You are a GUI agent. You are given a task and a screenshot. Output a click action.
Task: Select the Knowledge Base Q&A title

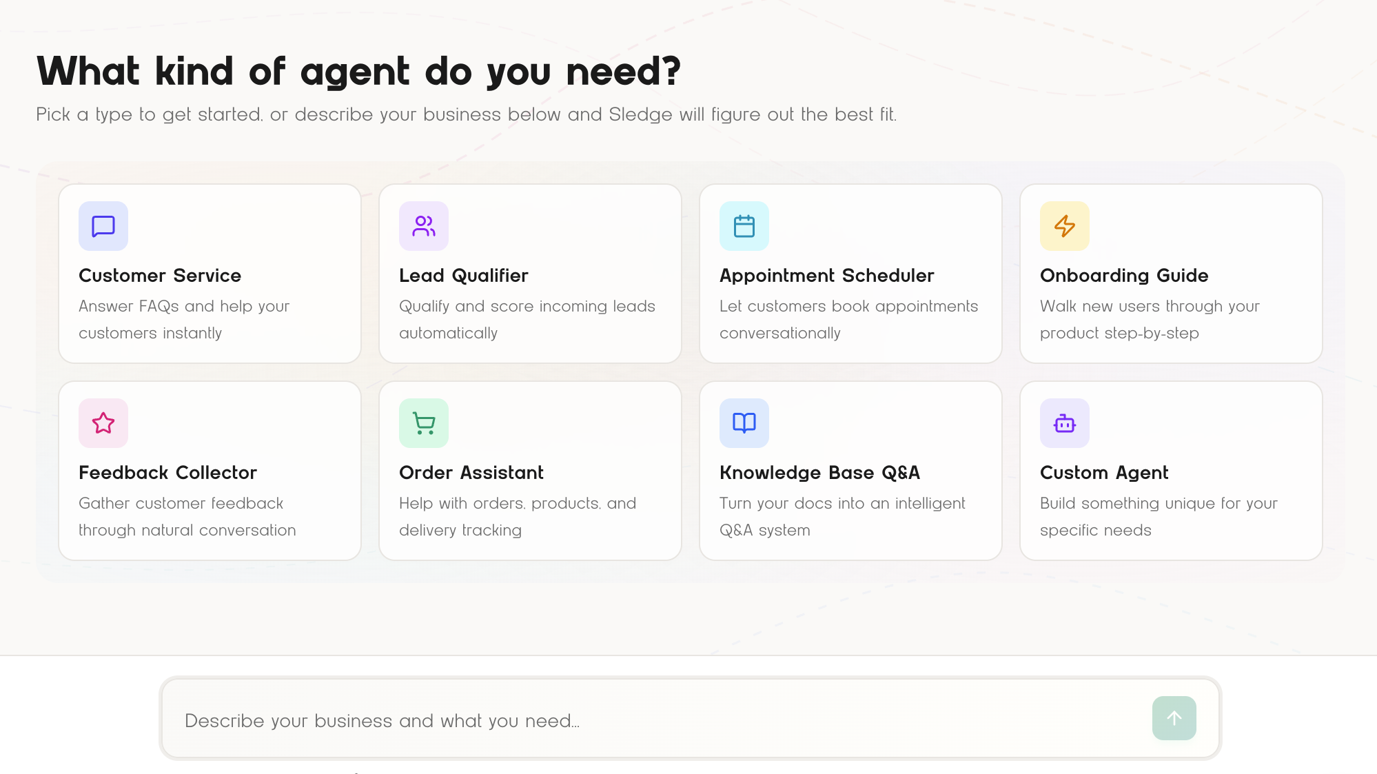(819, 473)
